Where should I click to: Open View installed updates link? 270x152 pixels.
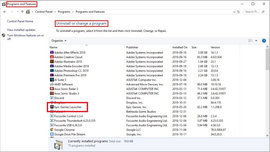21,30
